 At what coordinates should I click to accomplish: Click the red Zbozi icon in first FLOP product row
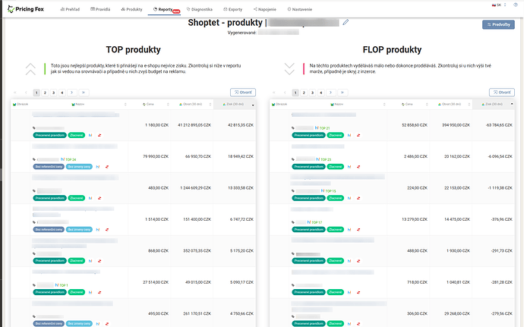coord(358,135)
